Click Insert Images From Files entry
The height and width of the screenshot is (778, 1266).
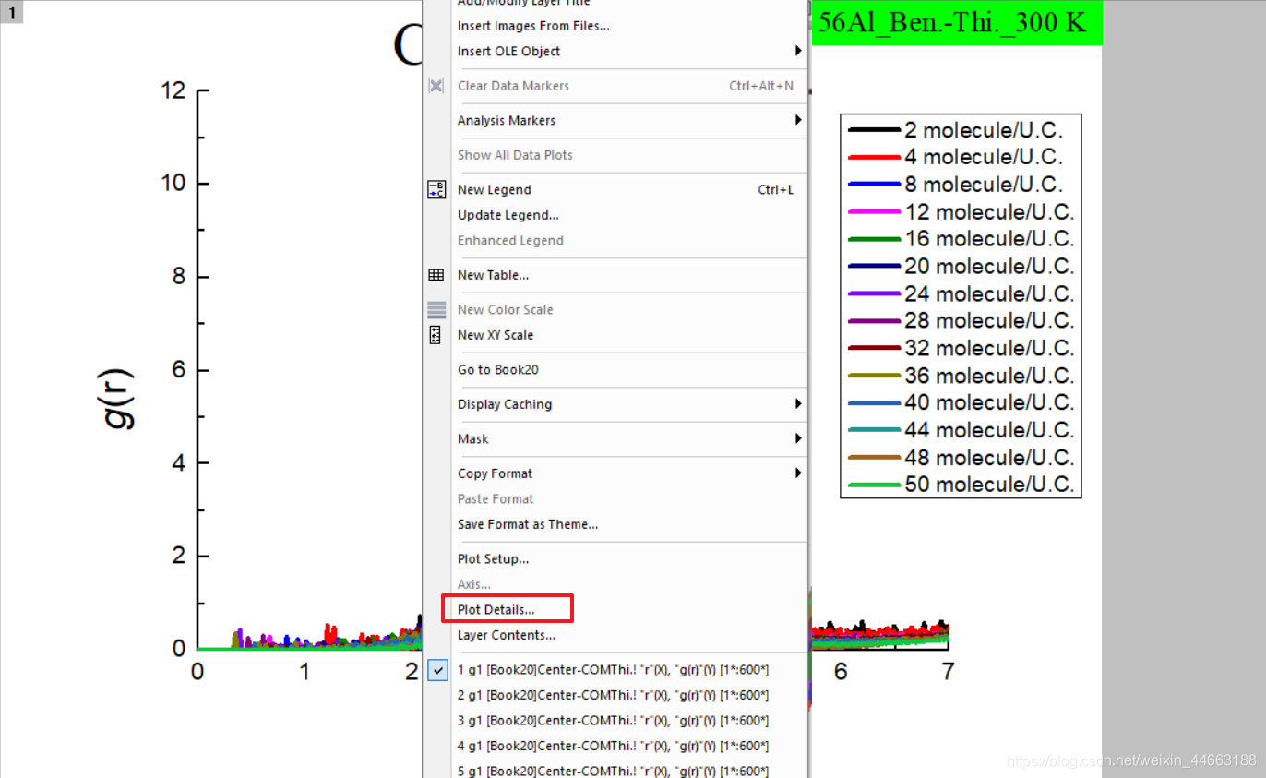tap(533, 26)
